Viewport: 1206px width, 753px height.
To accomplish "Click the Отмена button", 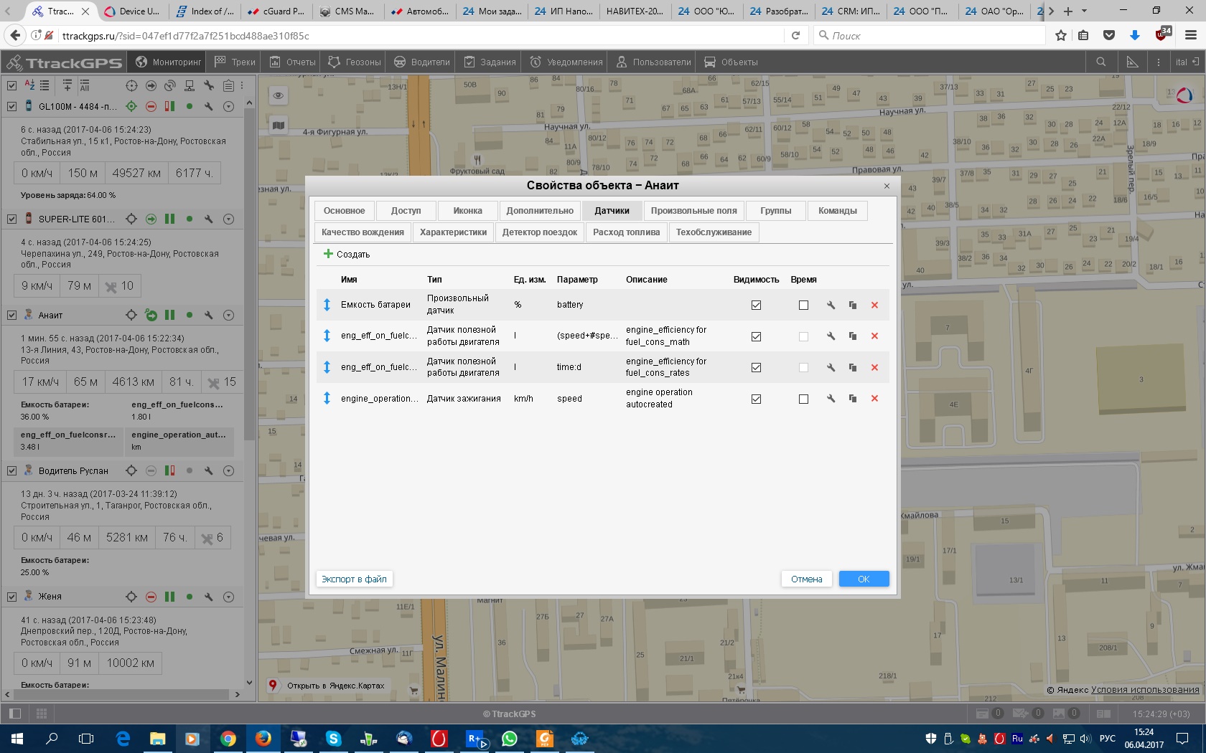I will coord(806,579).
